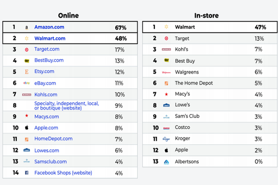Follow the Samsclub.com link
Screen dimensions: 278x185
[51, 161]
